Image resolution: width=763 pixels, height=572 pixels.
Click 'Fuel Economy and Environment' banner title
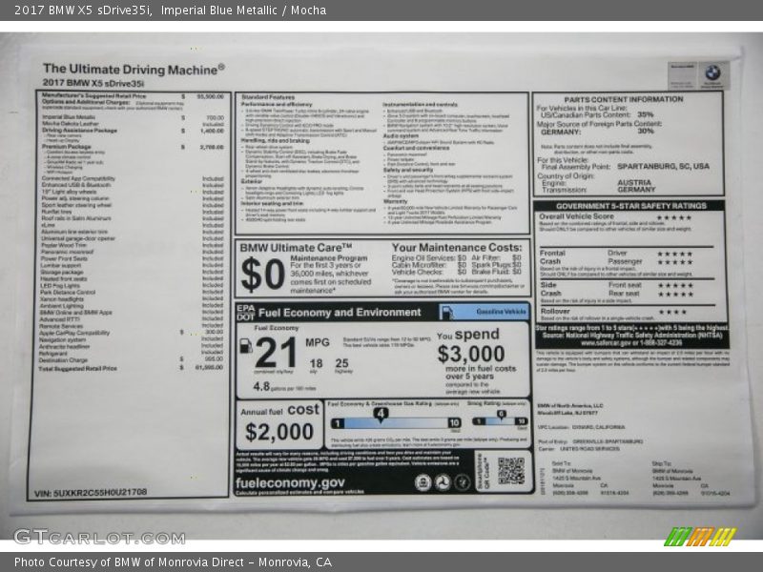(340, 313)
